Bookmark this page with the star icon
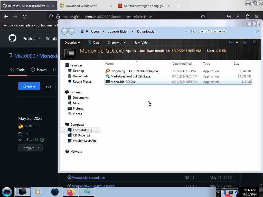This screenshot has height=197, width=263. click(x=203, y=16)
